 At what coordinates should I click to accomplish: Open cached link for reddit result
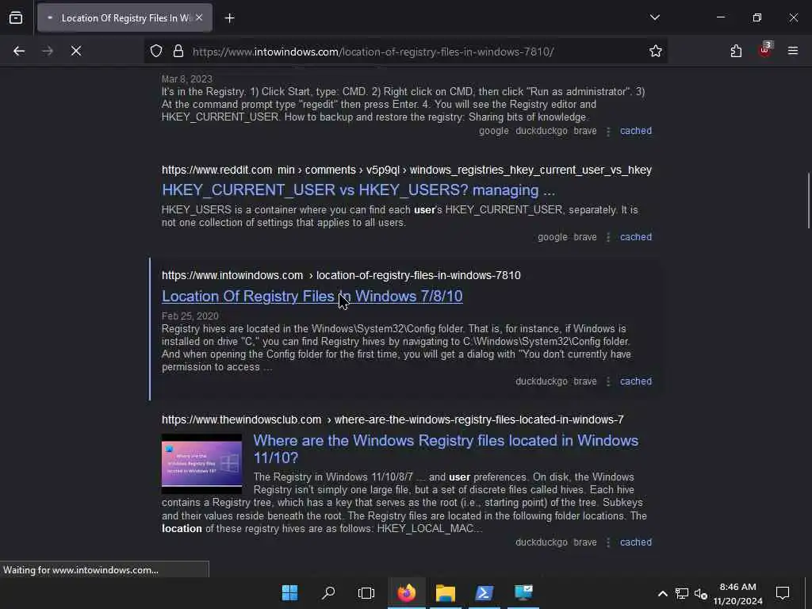click(x=636, y=237)
